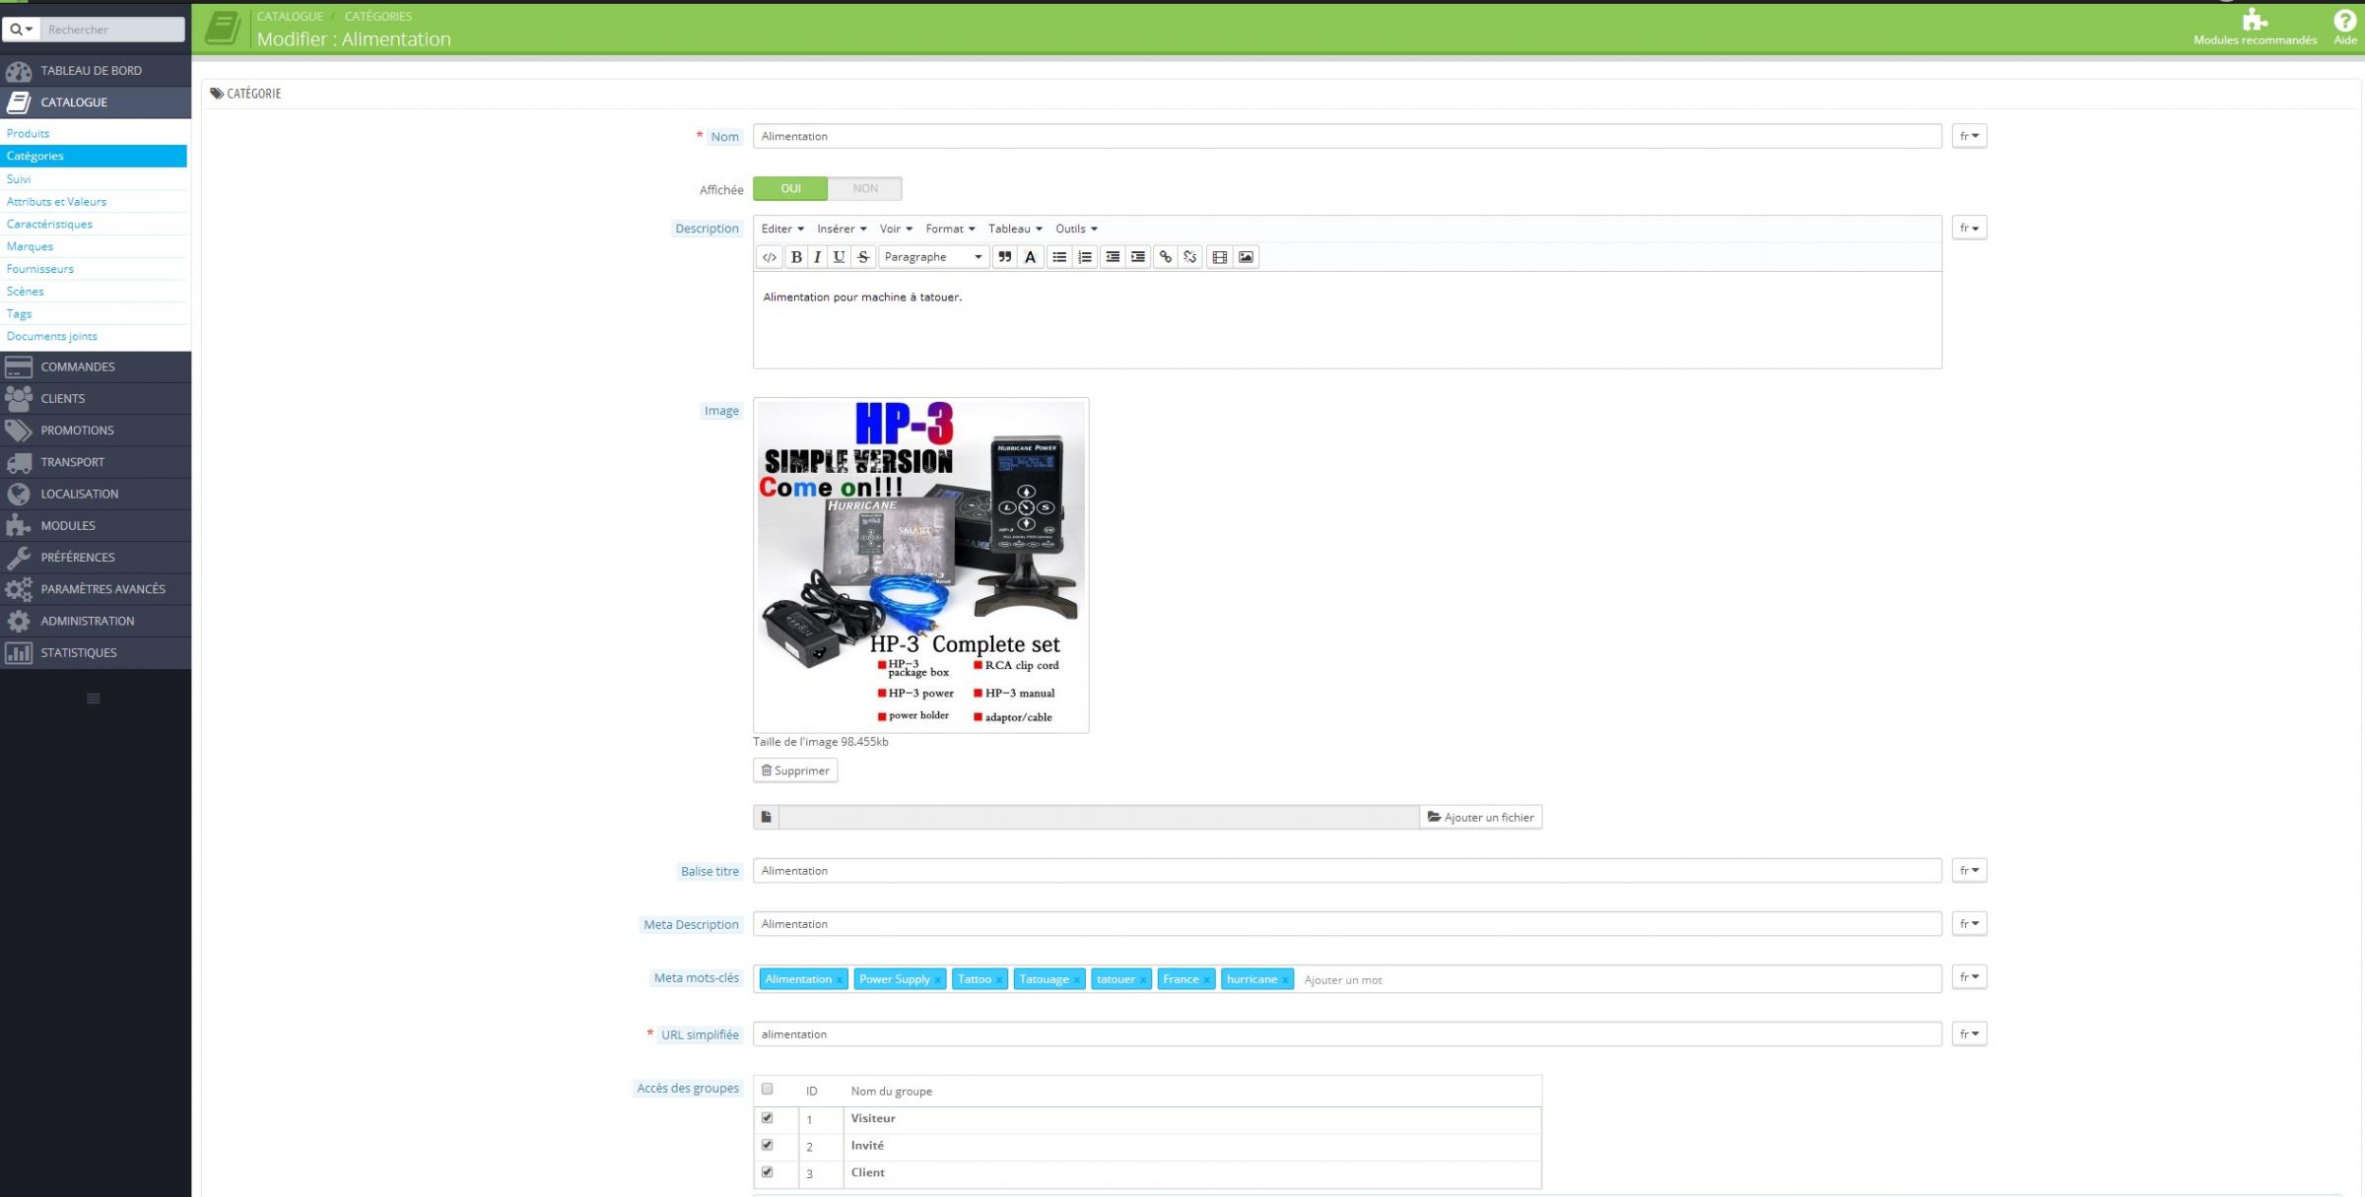Open the Paragraphe format dropdown
The image size is (2365, 1197).
[932, 257]
